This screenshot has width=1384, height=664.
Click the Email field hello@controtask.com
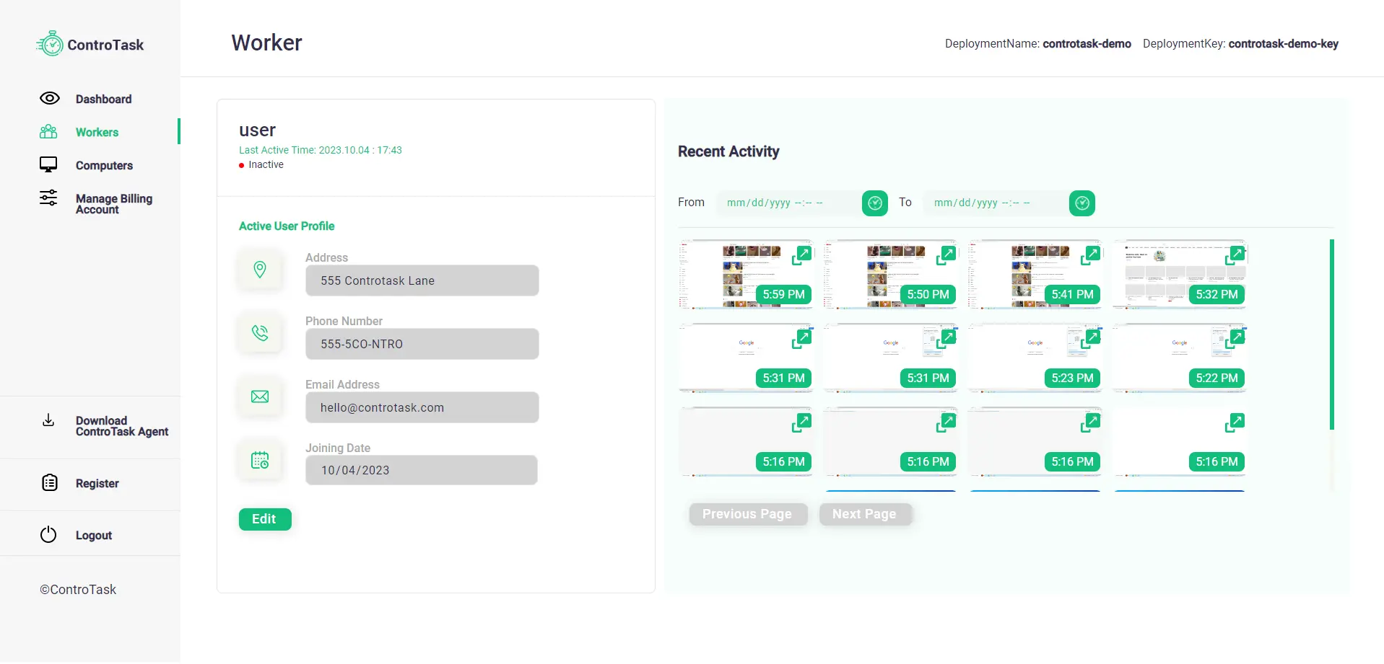click(x=422, y=407)
